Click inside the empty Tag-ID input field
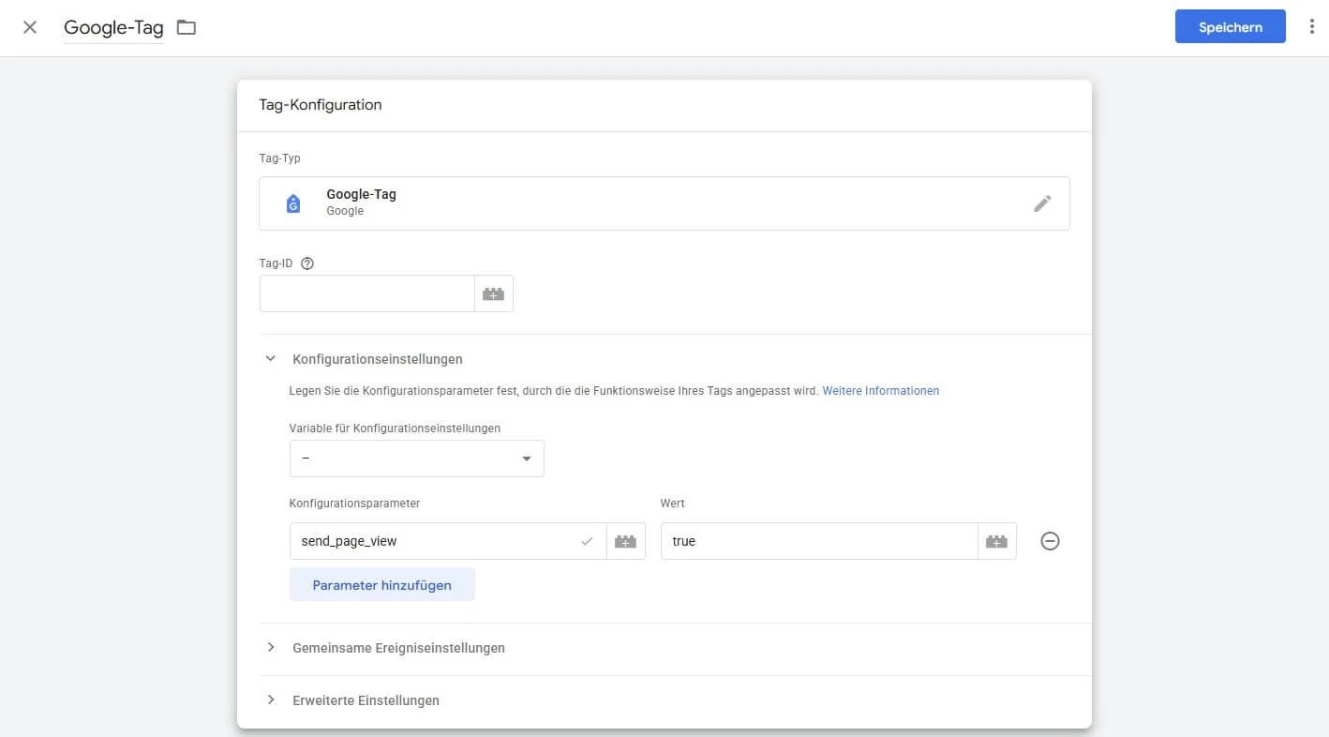The height and width of the screenshot is (737, 1329). pos(366,293)
